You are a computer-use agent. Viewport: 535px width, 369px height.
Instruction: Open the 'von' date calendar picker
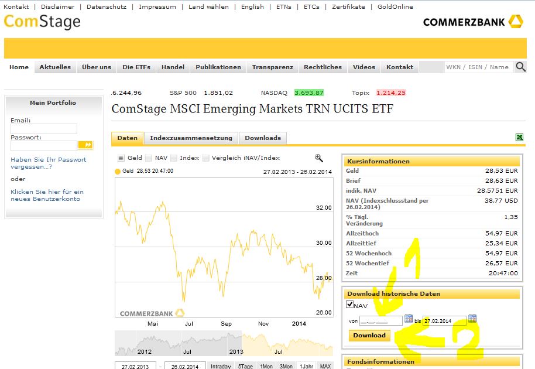point(409,319)
